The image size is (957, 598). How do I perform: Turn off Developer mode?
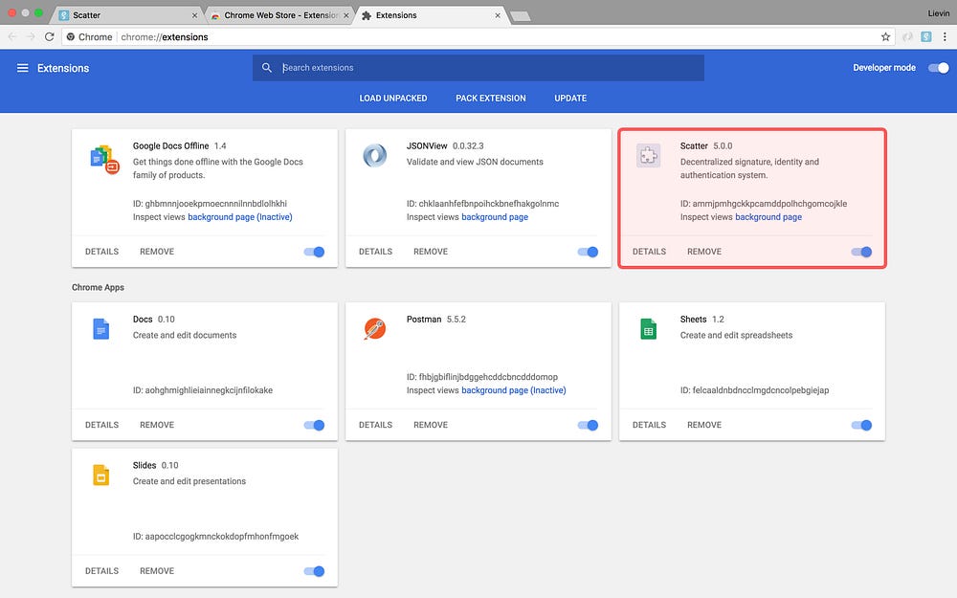point(939,68)
